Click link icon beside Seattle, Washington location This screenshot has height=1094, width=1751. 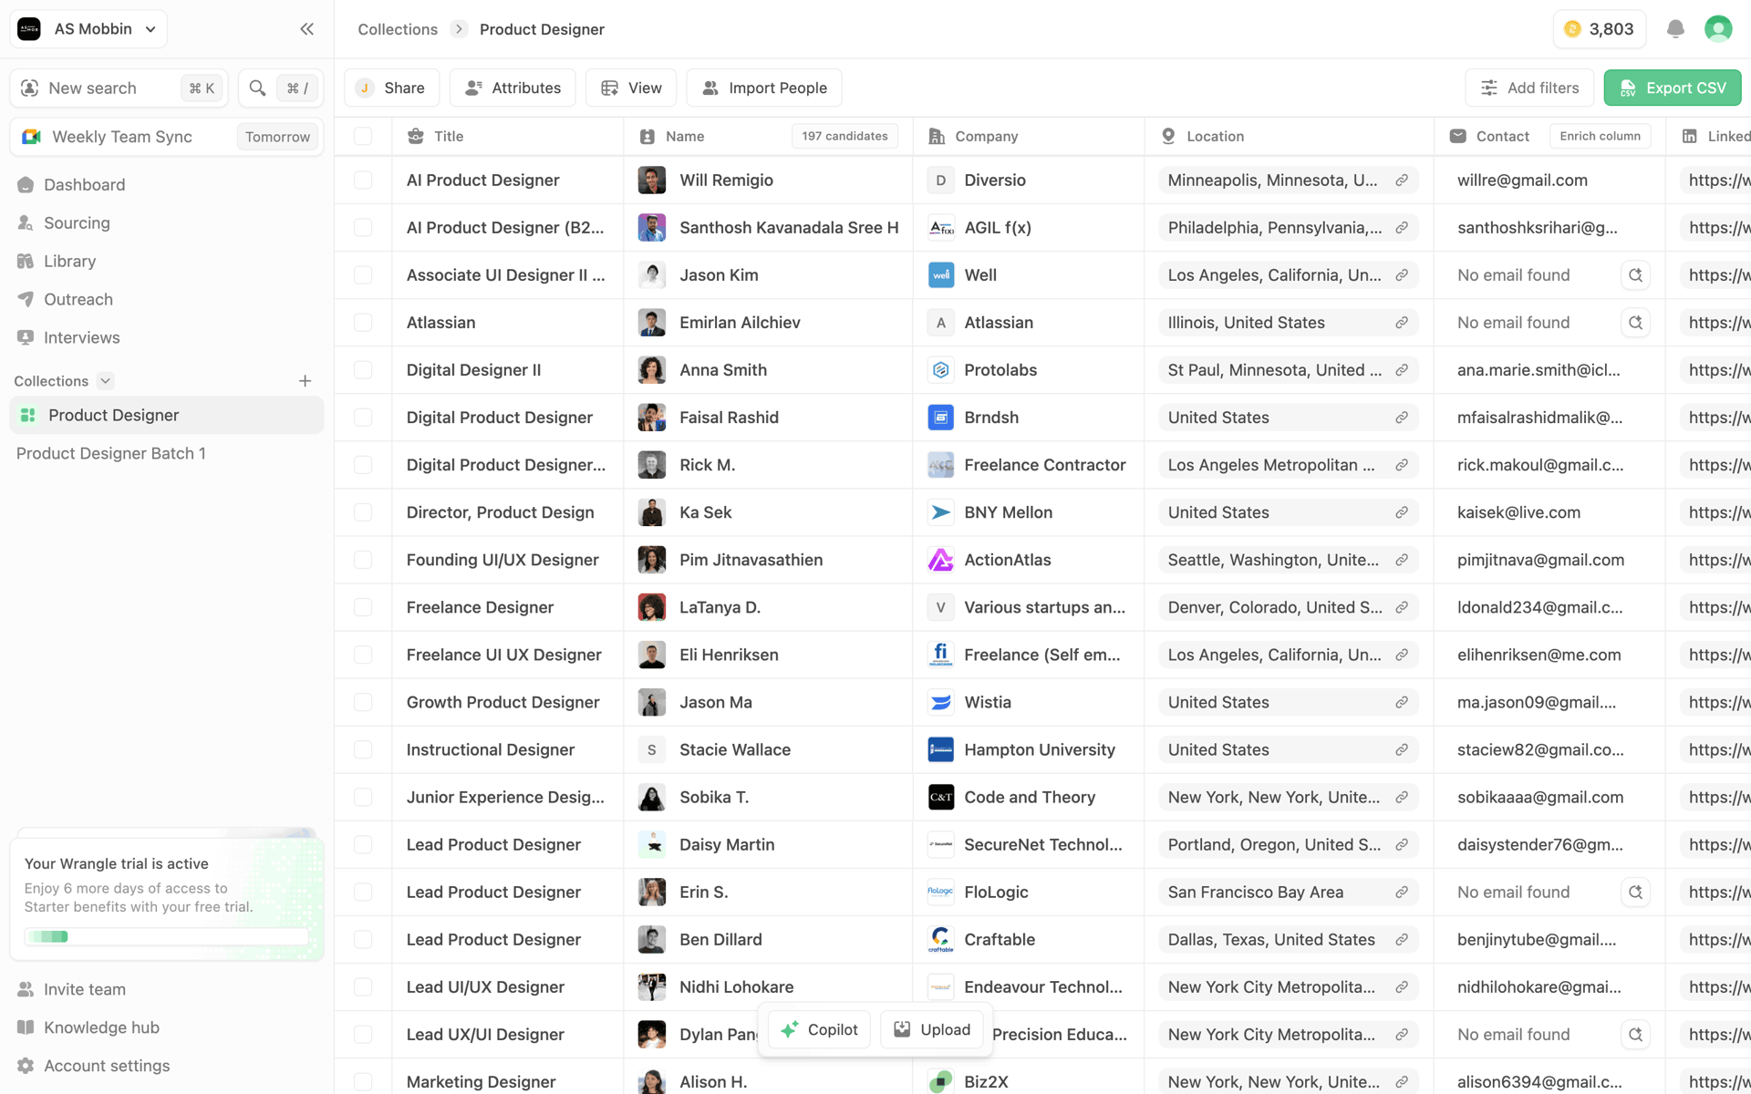click(1402, 561)
